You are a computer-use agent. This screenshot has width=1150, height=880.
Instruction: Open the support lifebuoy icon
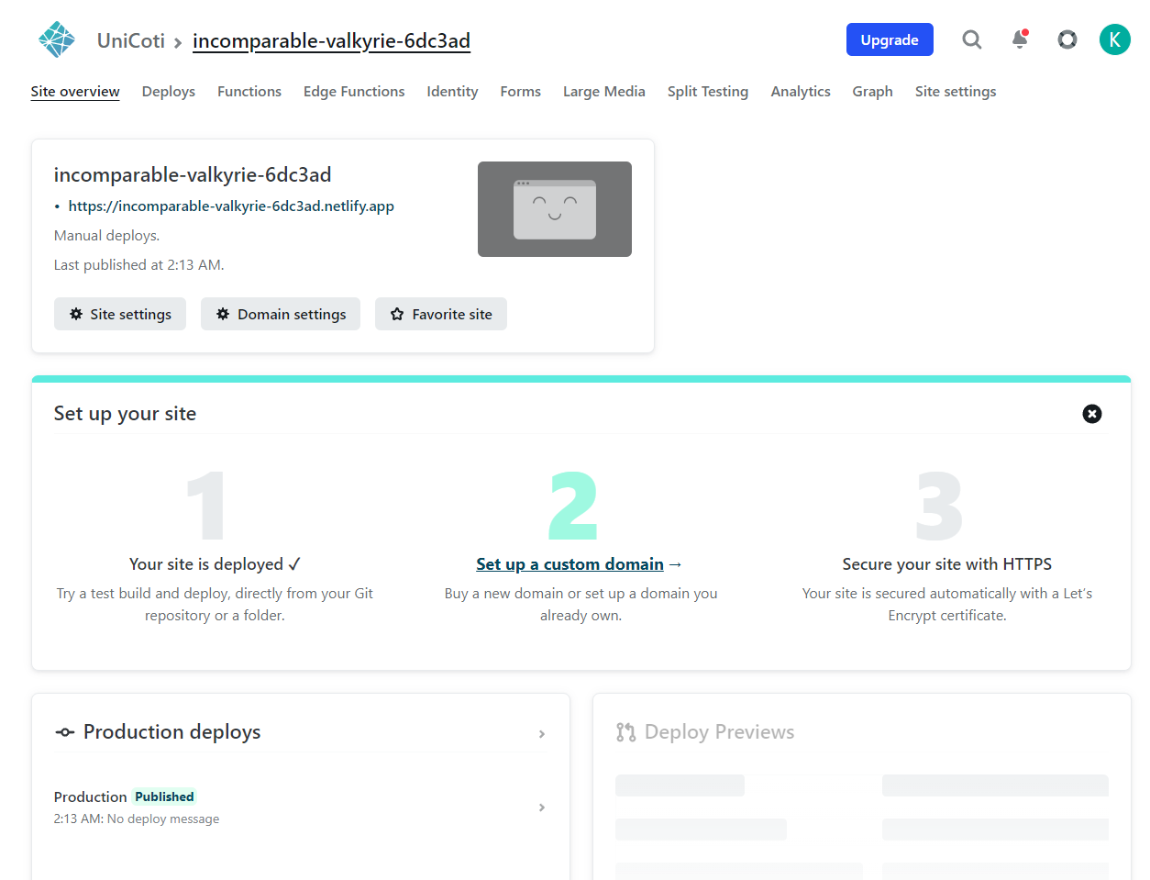pos(1067,39)
